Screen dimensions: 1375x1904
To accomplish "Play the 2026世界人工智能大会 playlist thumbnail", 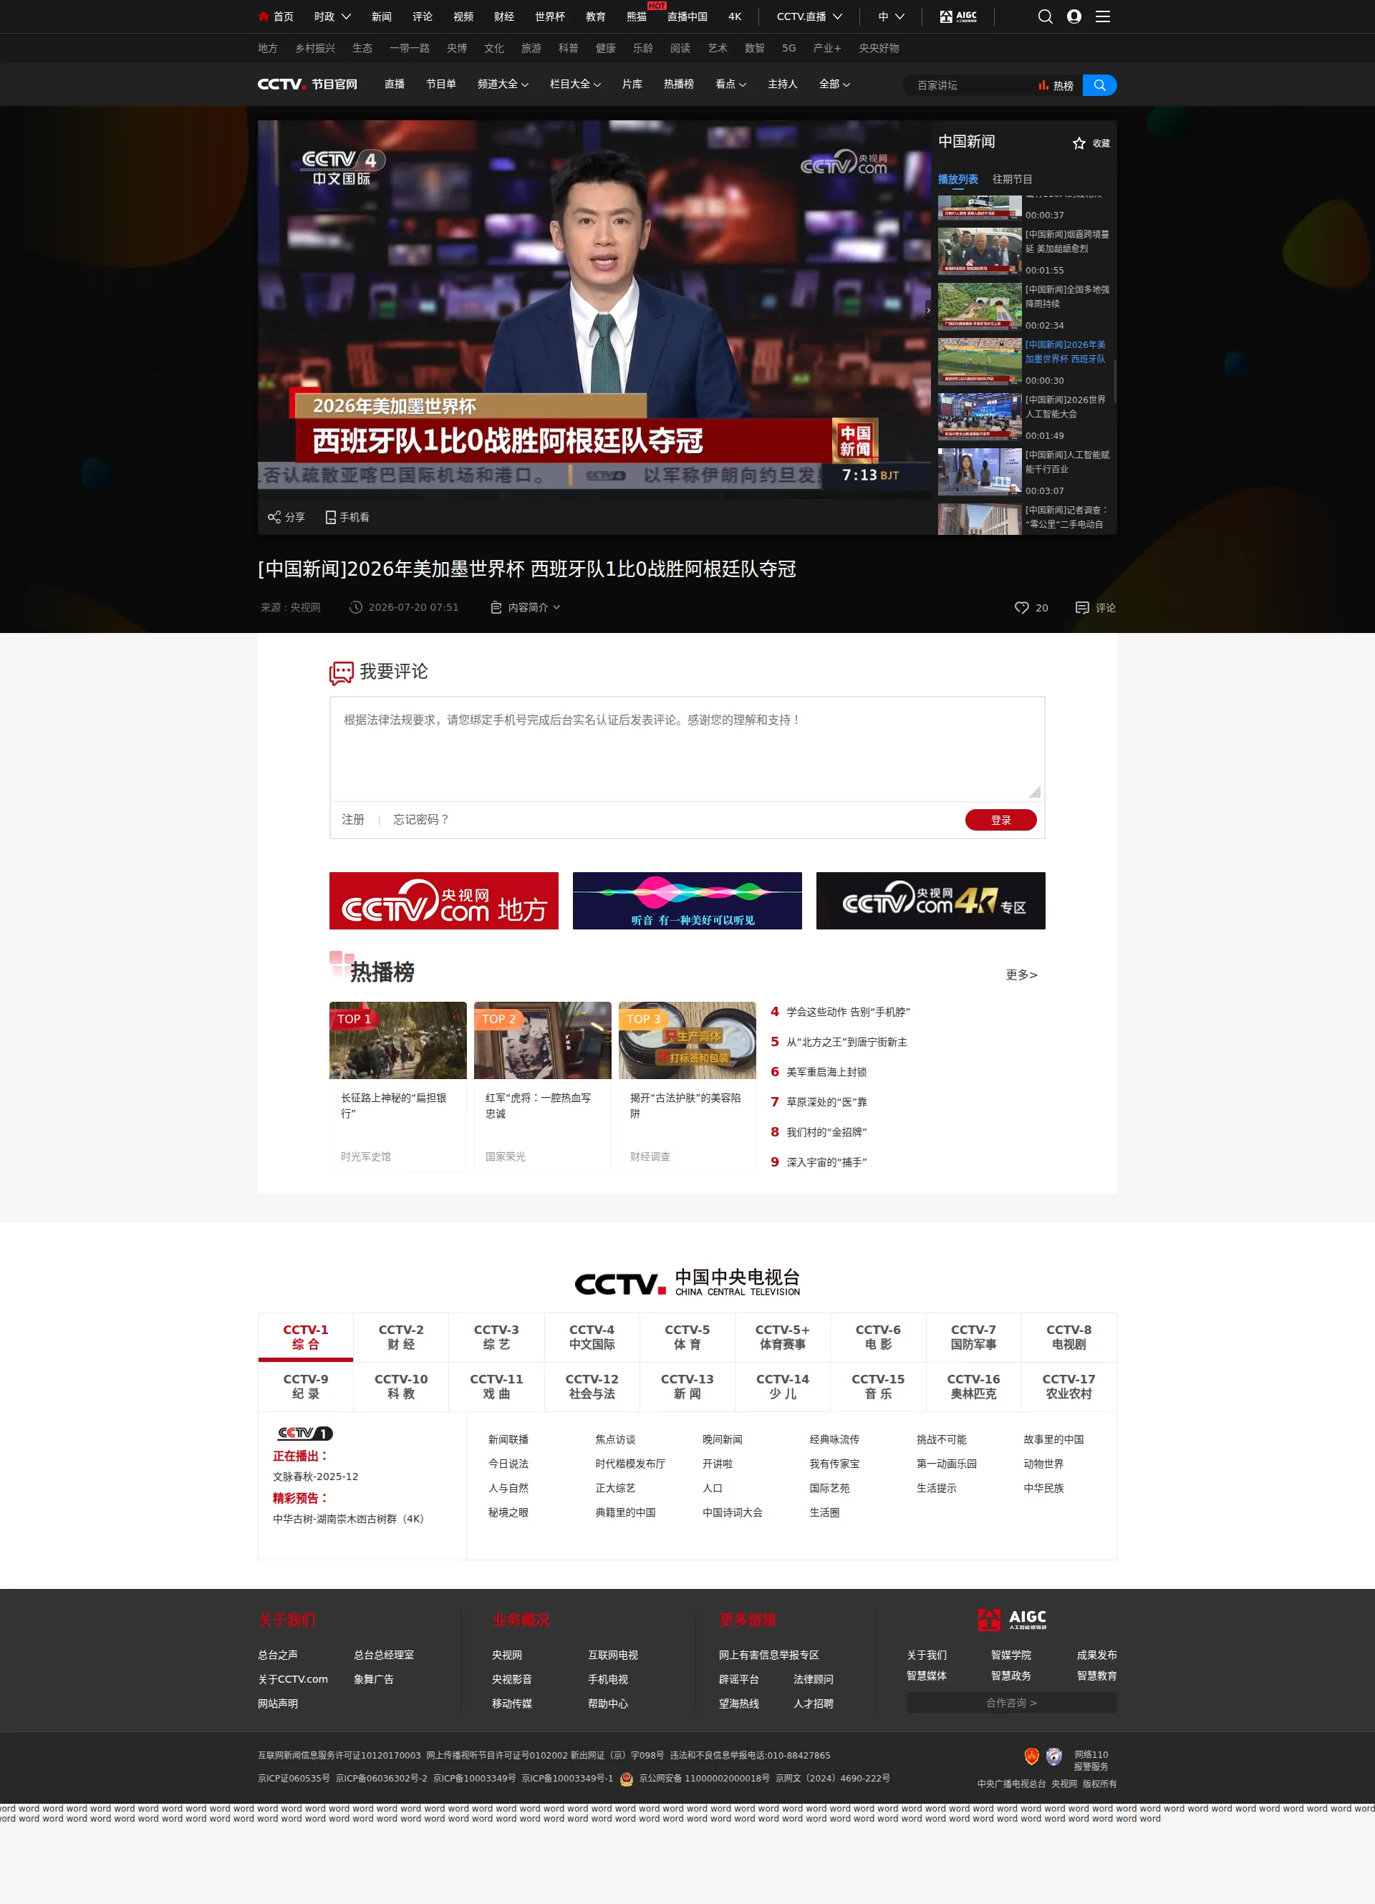I will click(980, 417).
